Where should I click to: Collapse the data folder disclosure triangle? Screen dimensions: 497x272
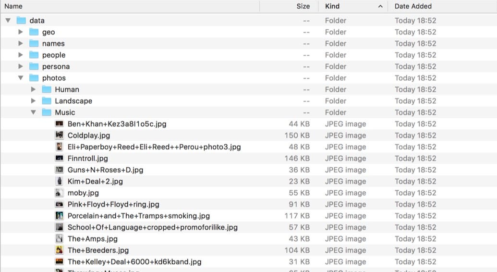pos(8,21)
